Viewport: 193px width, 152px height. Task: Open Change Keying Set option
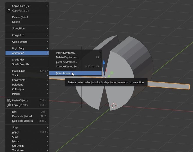(68, 67)
